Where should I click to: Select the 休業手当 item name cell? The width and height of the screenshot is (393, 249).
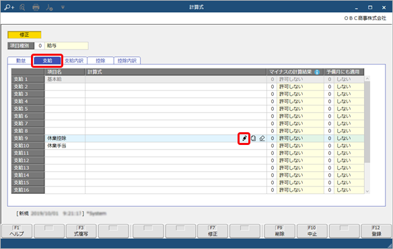(65, 146)
